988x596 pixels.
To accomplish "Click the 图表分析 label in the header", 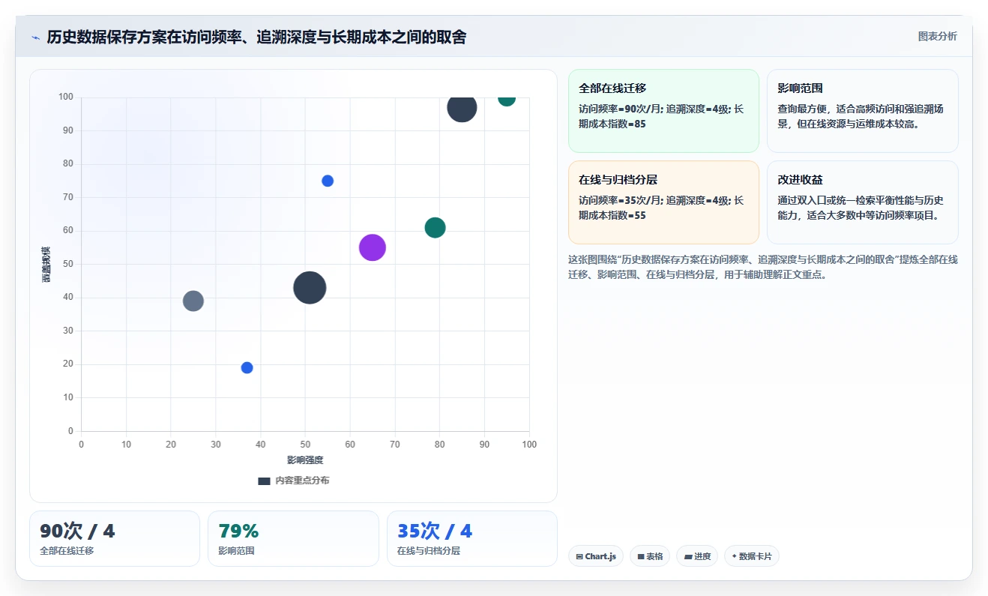I will click(x=937, y=36).
